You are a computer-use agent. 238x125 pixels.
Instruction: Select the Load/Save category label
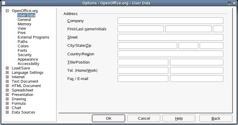coord(21,68)
